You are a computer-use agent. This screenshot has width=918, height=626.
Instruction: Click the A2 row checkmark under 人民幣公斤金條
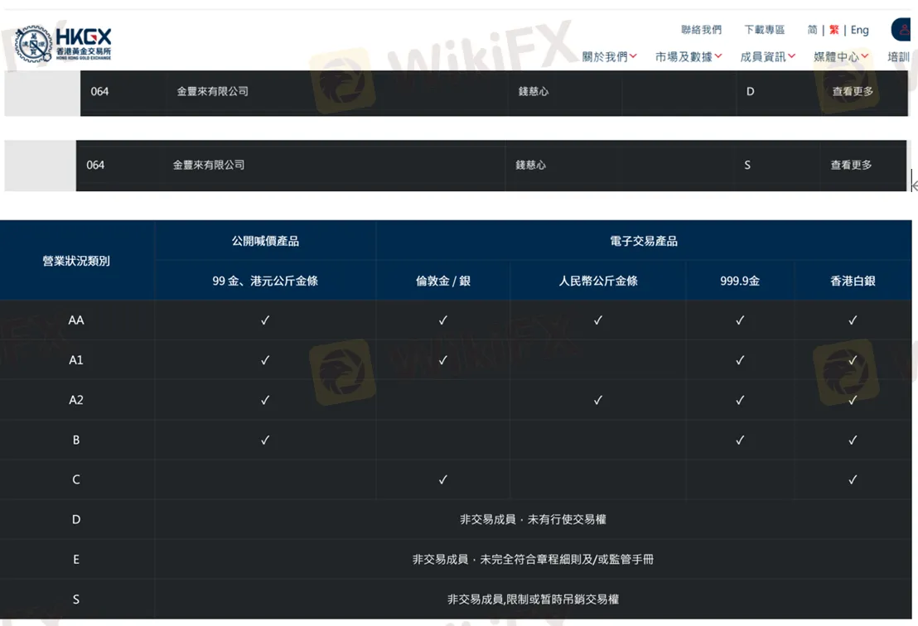(x=597, y=400)
